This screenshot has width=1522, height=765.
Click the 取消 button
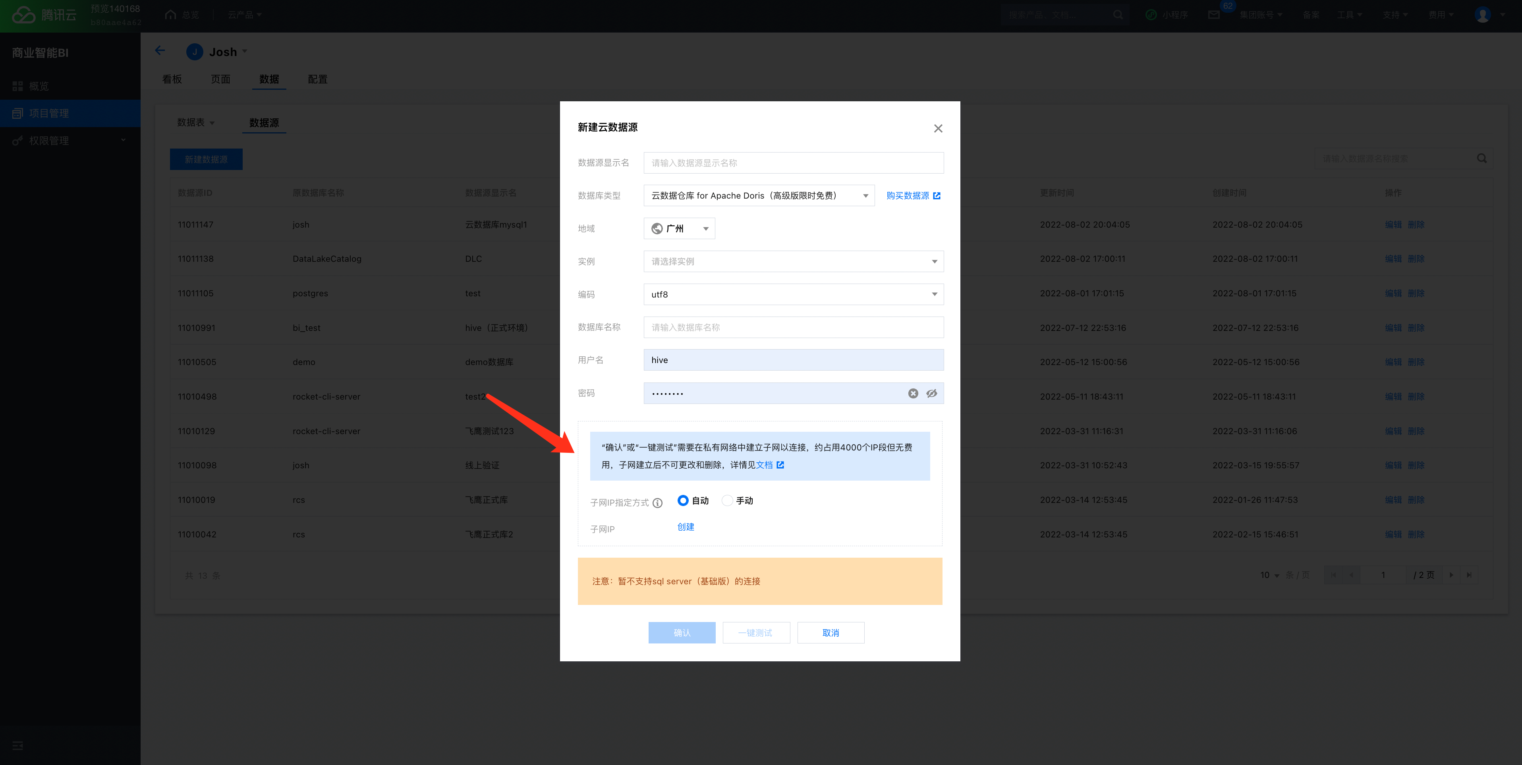[830, 633]
